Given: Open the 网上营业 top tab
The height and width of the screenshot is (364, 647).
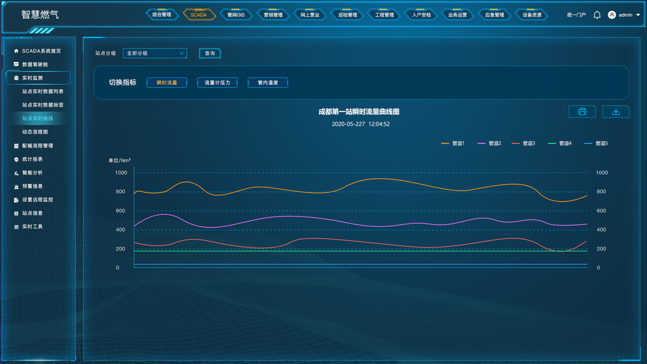Looking at the screenshot, I should (310, 15).
